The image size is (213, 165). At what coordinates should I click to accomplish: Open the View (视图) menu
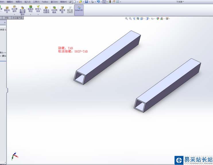coord(19,2)
